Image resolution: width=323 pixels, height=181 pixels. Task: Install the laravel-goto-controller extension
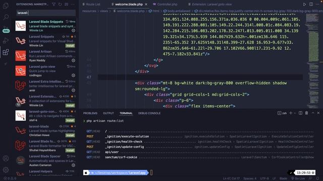[x=70, y=121]
